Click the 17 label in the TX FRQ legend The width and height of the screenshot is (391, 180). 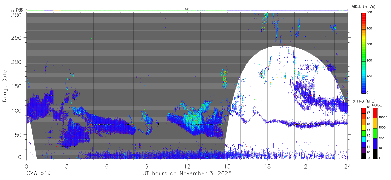(368, 113)
